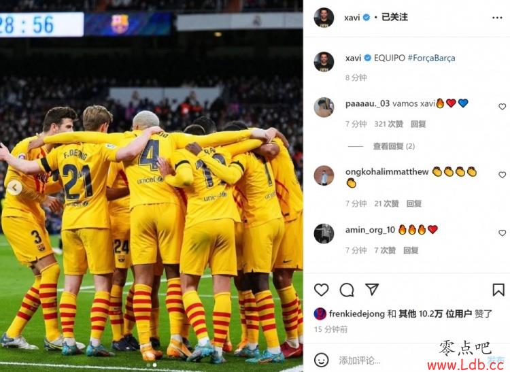Like amin_org_10's comment
Viewport: 510px width, 372px height.
pyautogui.click(x=503, y=233)
